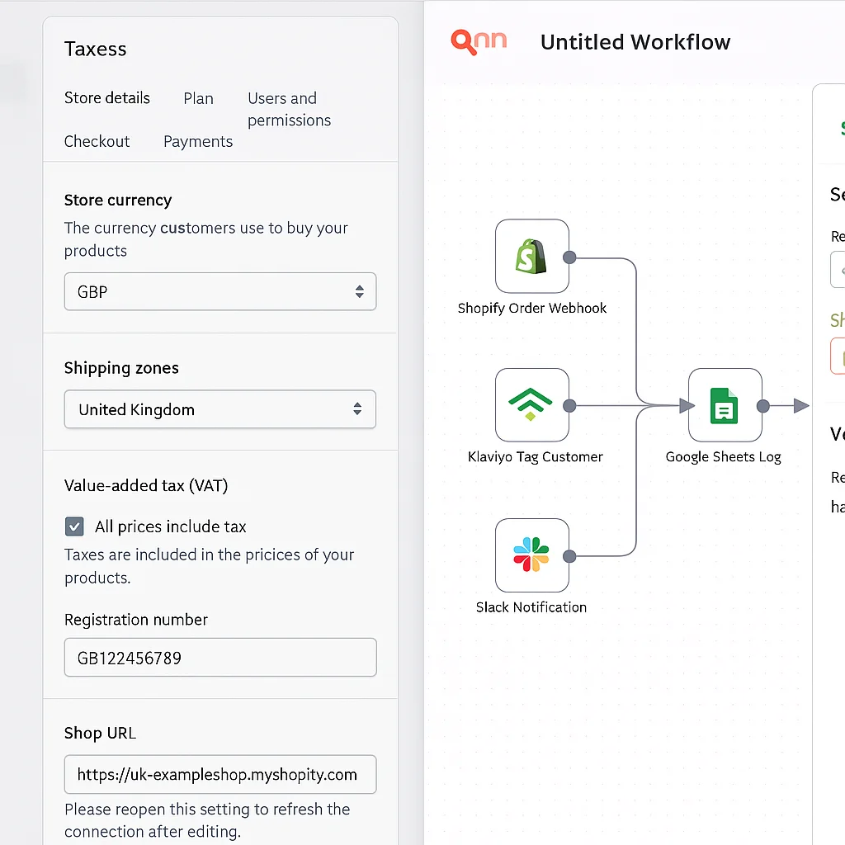This screenshot has height=845, width=845.
Task: Click the Shop URL input field
Action: pos(220,774)
